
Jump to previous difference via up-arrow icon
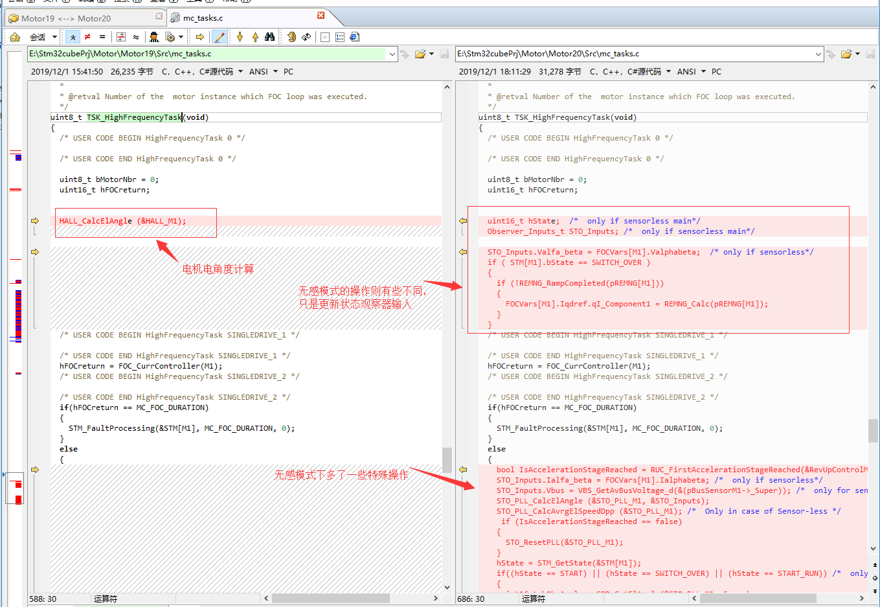tap(256, 37)
